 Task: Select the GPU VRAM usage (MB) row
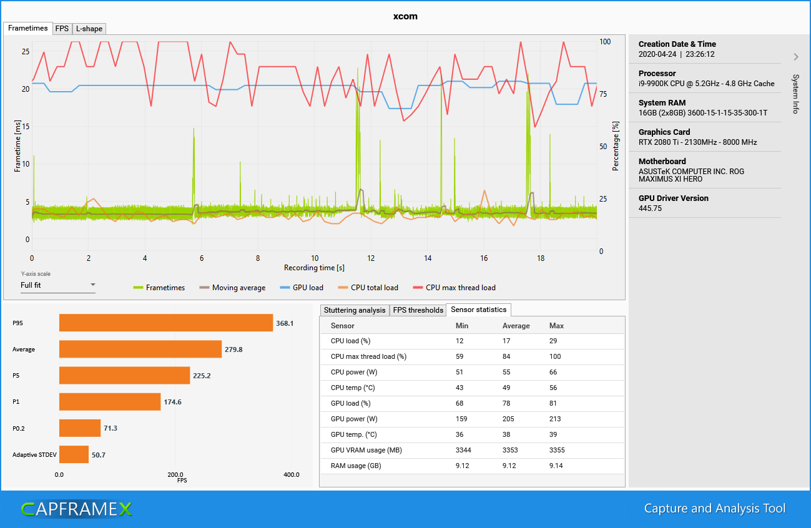click(x=471, y=450)
